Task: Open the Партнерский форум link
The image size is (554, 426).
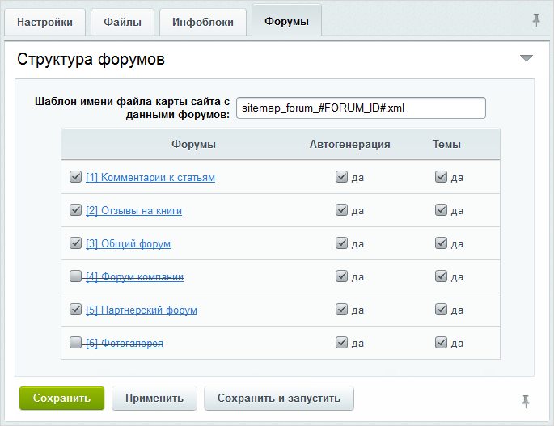Action: click(141, 310)
